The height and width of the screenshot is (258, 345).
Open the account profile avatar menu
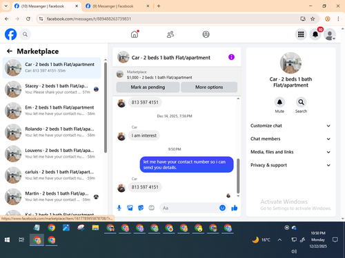[x=330, y=34]
